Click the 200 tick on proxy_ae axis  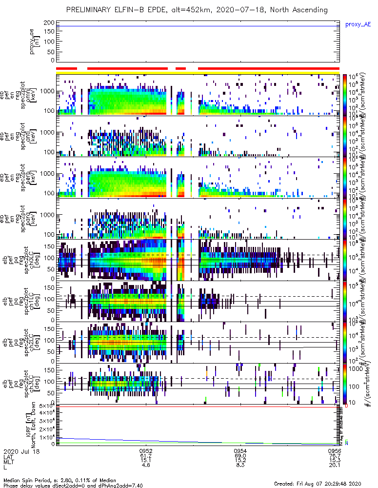[x=49, y=22]
